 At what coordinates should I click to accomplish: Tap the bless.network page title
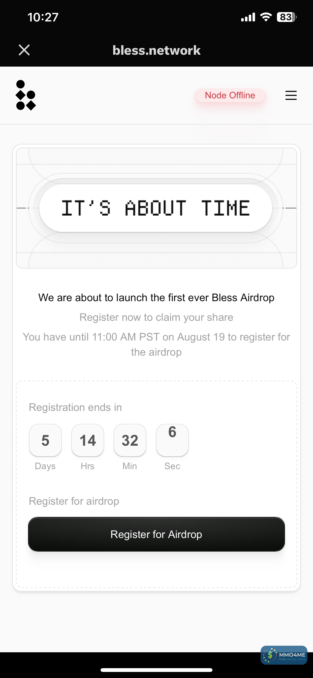[156, 50]
